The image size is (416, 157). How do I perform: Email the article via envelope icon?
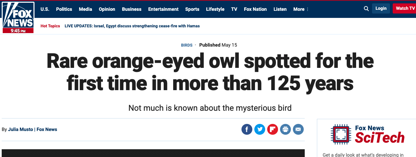pos(298,129)
